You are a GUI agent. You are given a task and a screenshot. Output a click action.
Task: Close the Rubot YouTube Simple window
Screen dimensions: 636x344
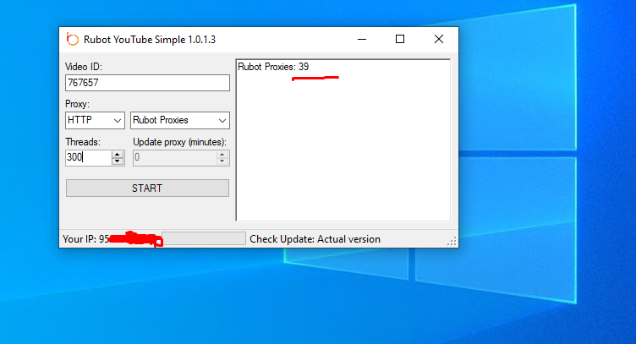click(x=438, y=39)
